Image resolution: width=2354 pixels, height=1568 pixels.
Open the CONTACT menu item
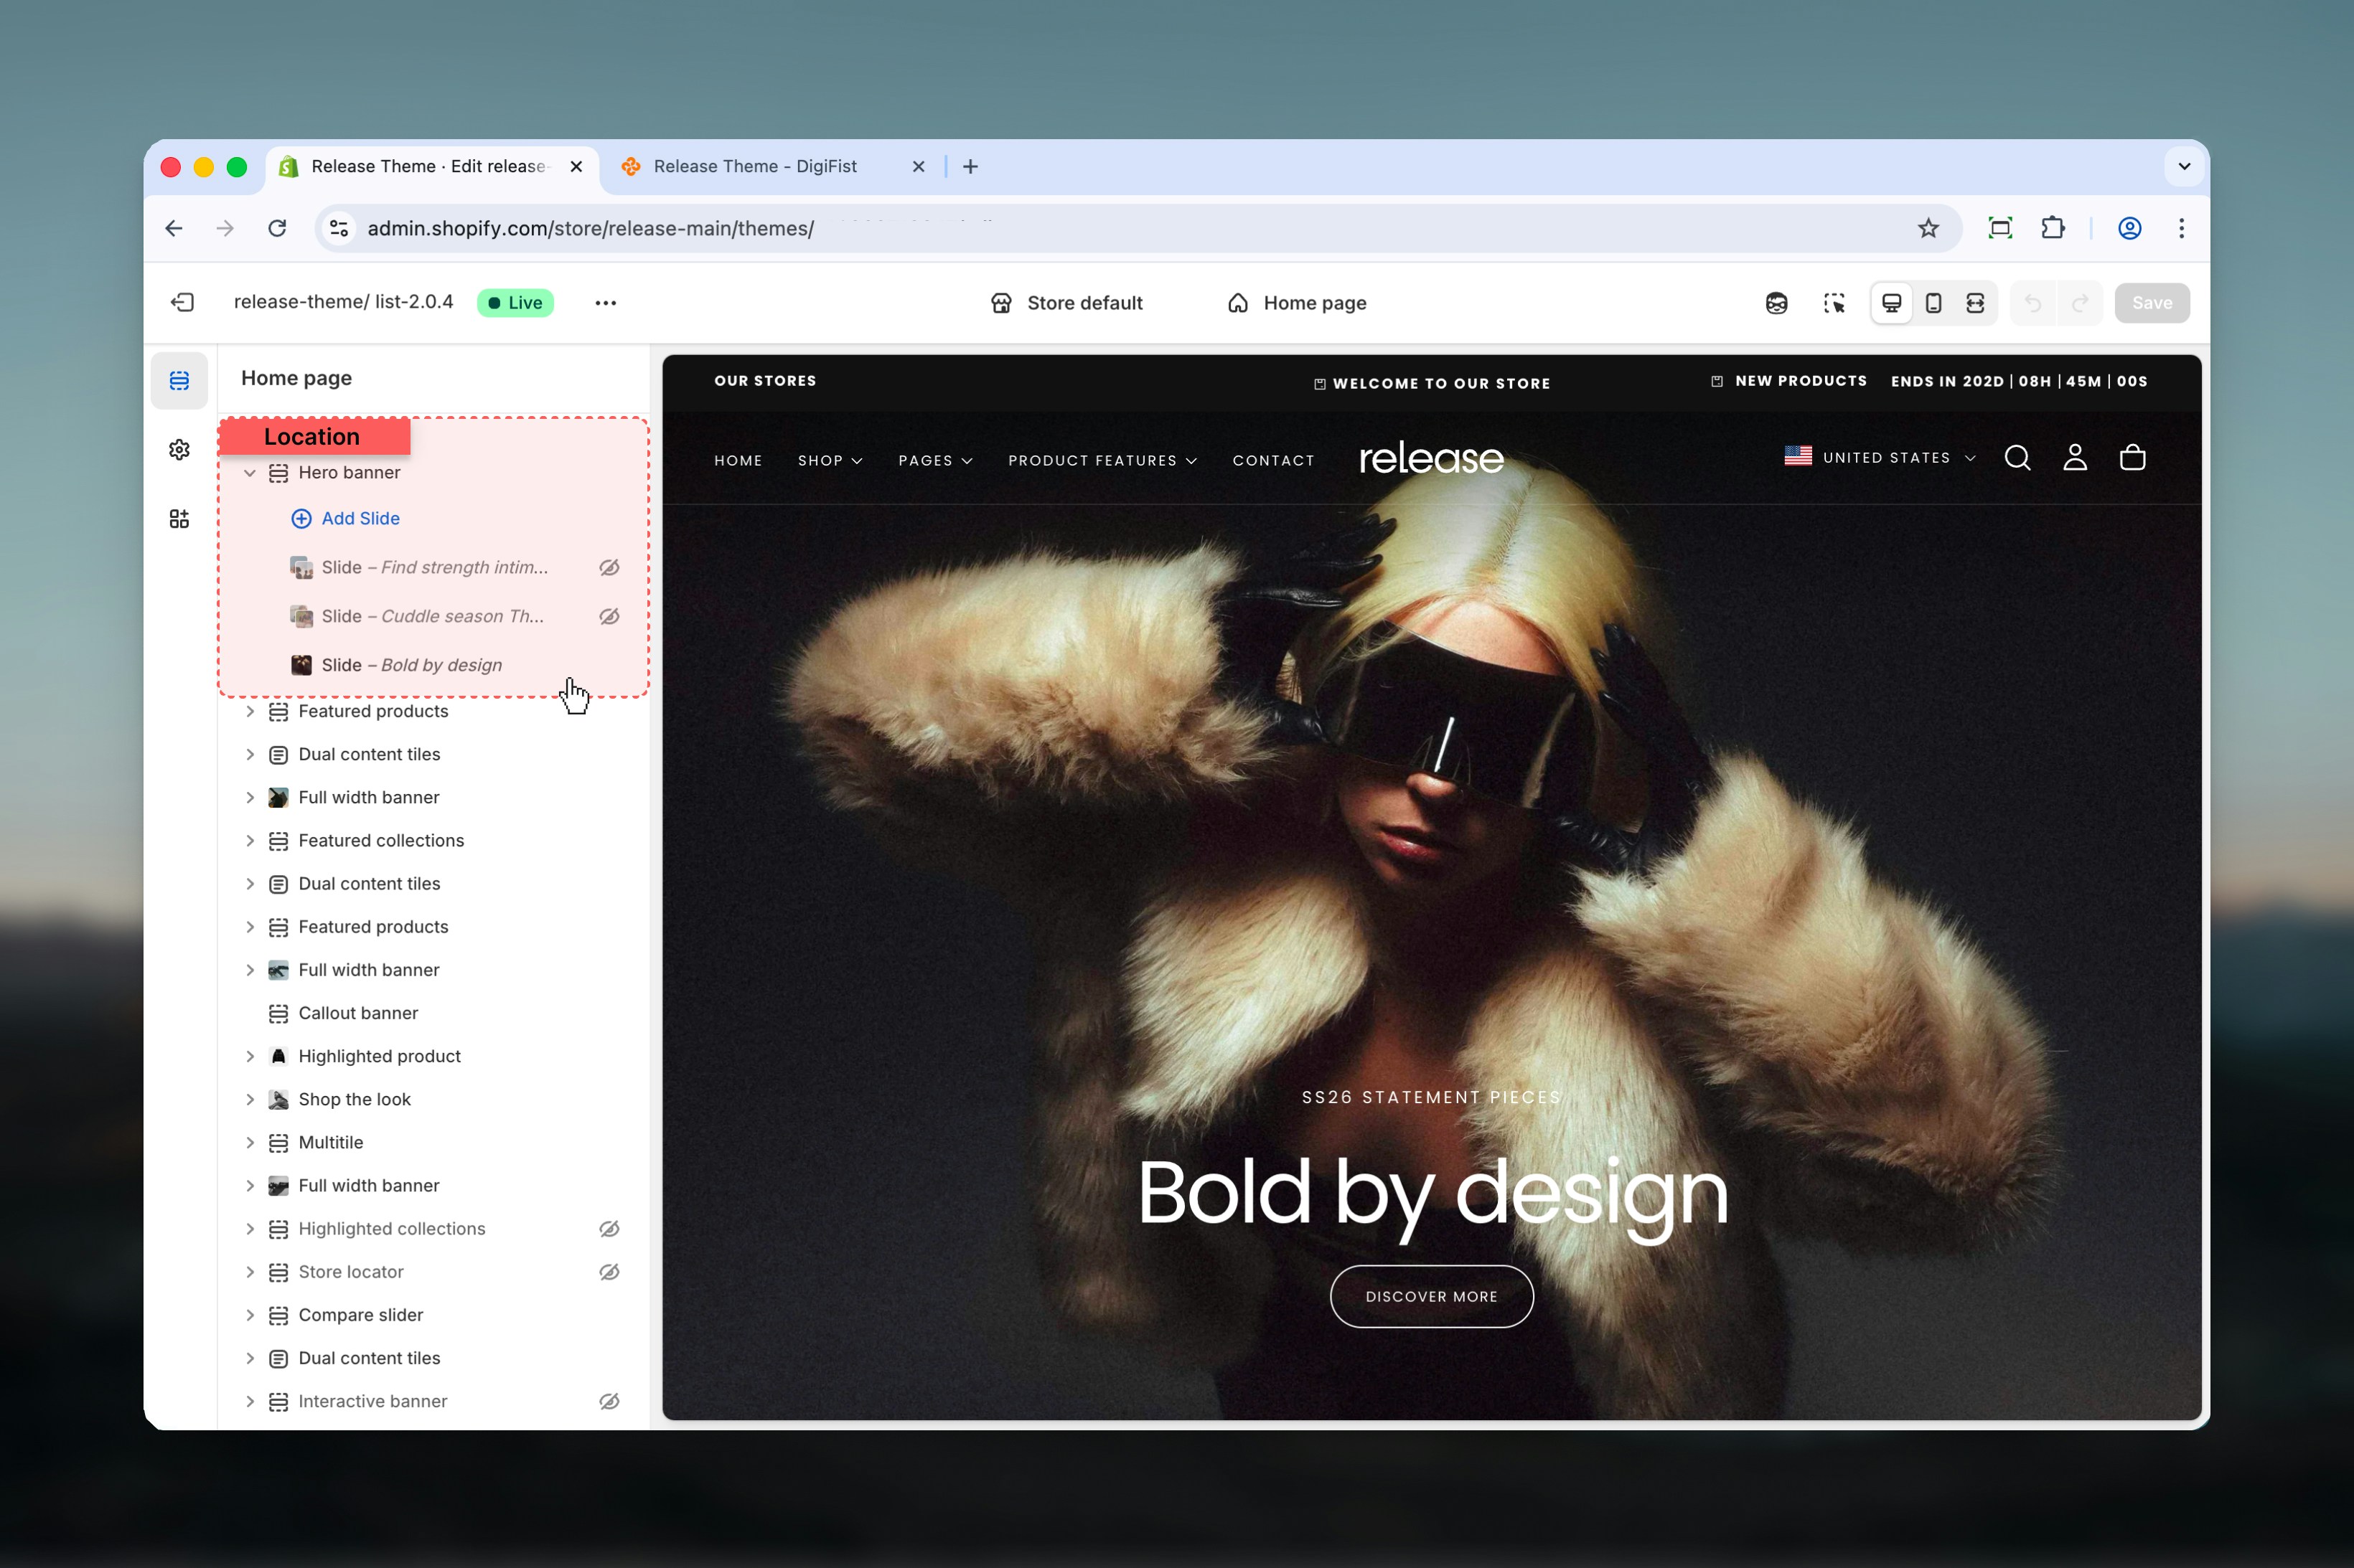coord(1272,460)
